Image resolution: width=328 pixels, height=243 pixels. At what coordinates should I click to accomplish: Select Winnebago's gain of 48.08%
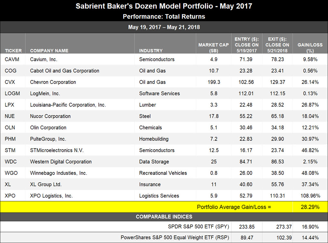click(x=310, y=173)
